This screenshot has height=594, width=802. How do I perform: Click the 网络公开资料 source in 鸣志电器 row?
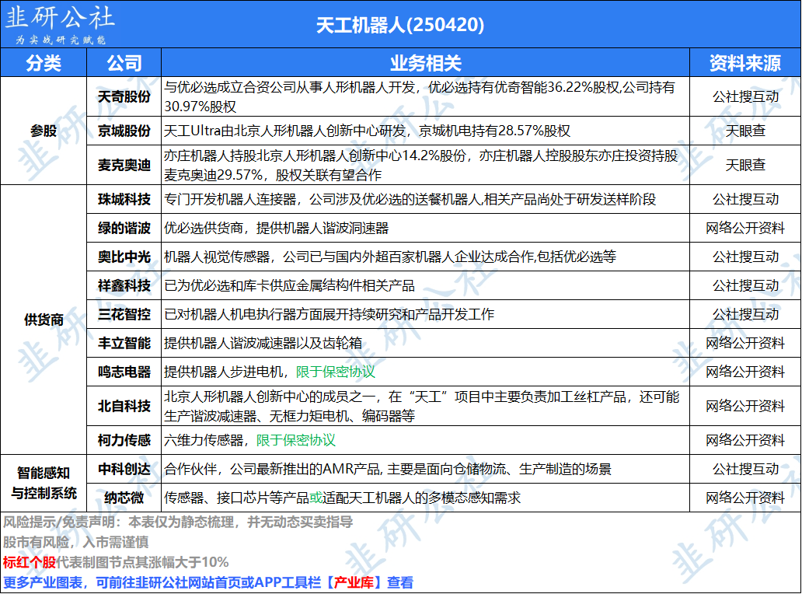pos(745,372)
